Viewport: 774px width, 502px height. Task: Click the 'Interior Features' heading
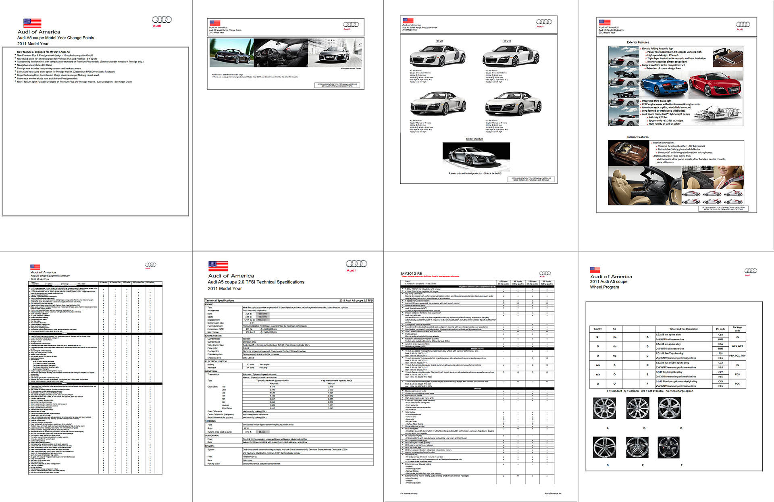point(638,137)
